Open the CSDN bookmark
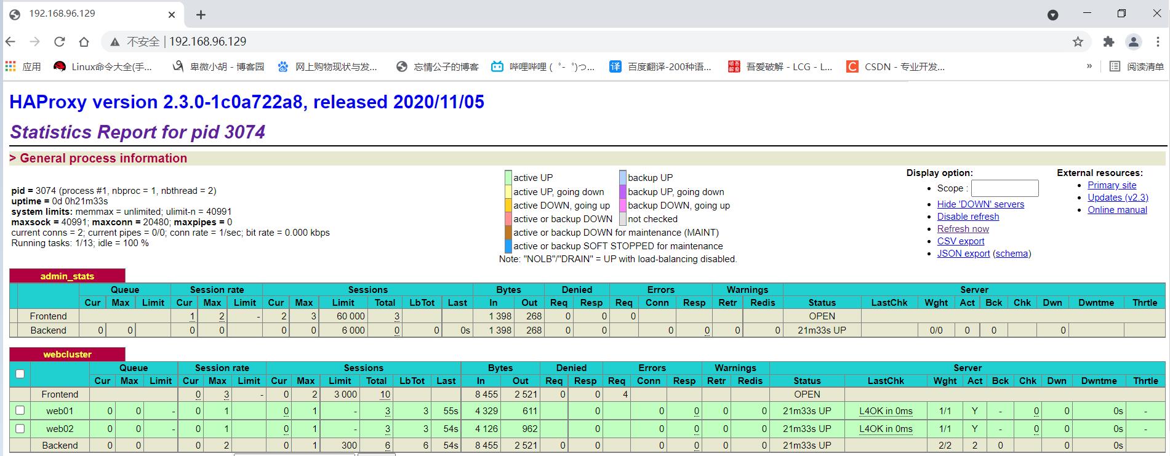Image resolution: width=1170 pixels, height=456 pixels. pyautogui.click(x=896, y=66)
